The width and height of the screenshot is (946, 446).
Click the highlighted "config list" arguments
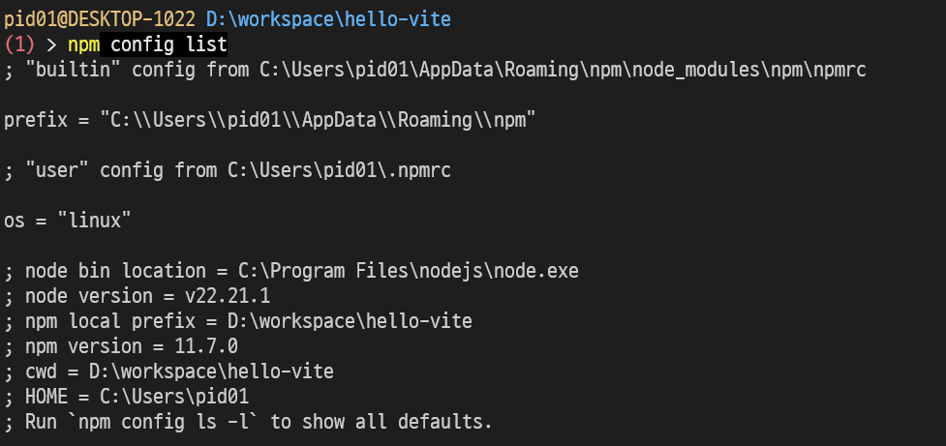(x=168, y=44)
